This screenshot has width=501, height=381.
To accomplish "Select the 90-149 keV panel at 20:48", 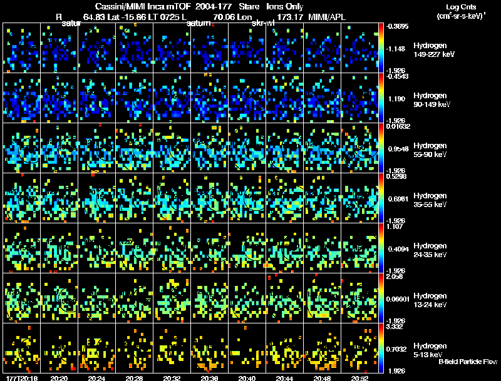I will pyautogui.click(x=323, y=98).
